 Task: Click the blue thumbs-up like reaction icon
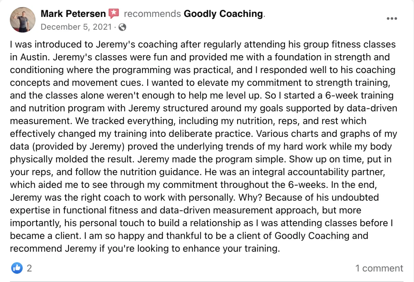17,268
